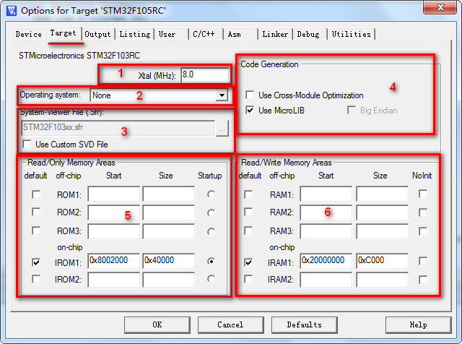Select ROM2 Startup radio button
The height and width of the screenshot is (344, 462).
pos(211,213)
